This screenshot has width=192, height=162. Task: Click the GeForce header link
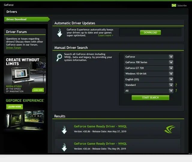coord(9,5)
